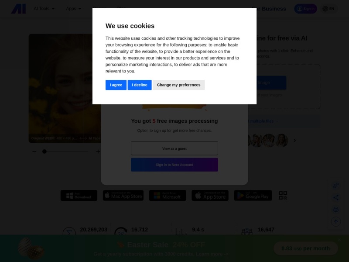Open the Mac App Store badge
This screenshot has height=262, width=349.
(x=123, y=195)
